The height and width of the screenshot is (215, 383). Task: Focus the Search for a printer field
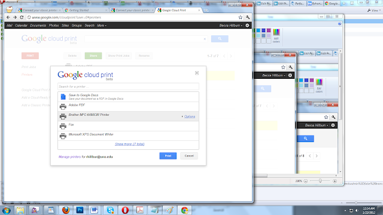128,87
